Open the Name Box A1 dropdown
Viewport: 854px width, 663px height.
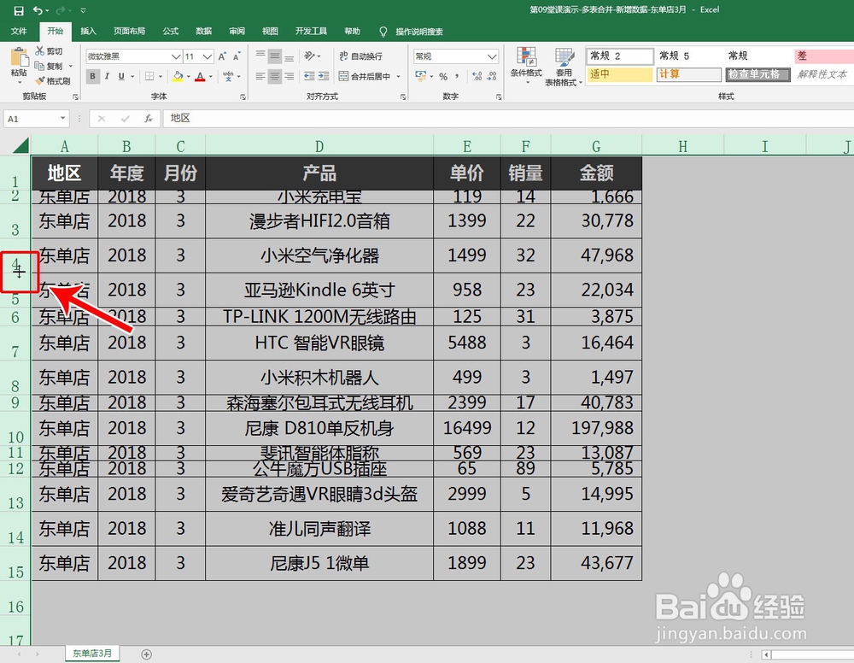[x=63, y=118]
